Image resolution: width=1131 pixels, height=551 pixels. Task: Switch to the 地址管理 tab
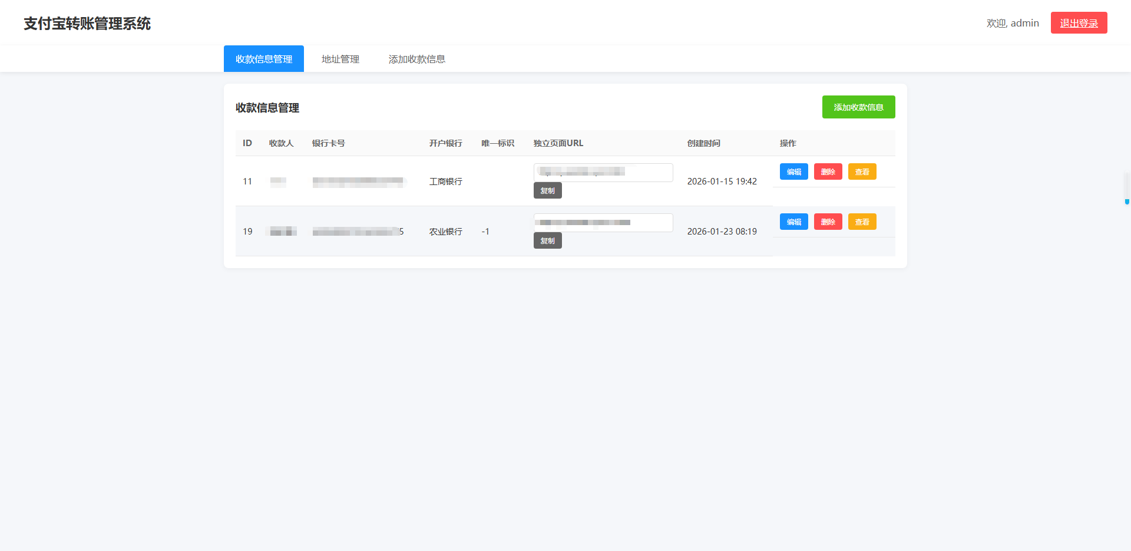(340, 59)
